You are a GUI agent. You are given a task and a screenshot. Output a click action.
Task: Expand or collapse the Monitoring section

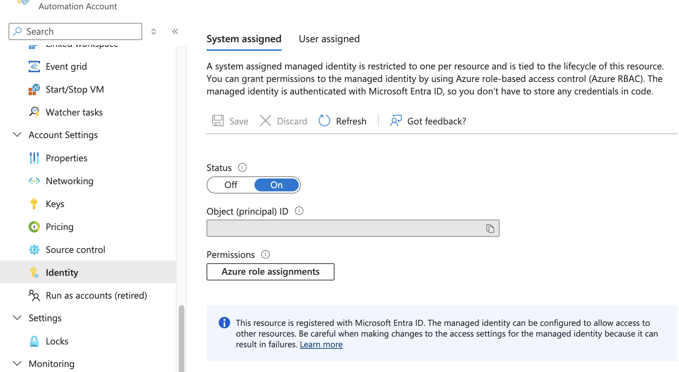pos(17,363)
